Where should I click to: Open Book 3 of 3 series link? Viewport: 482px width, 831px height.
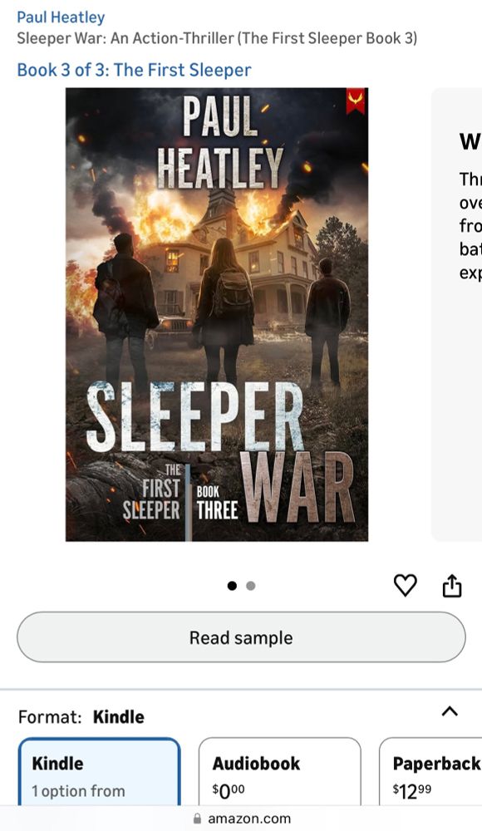134,70
